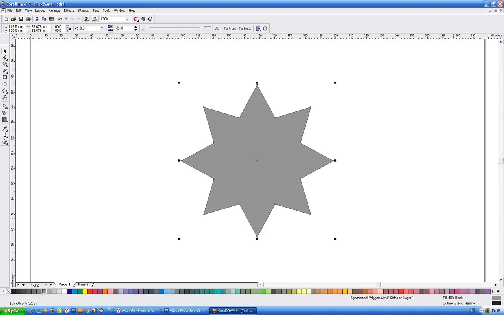This screenshot has width=504, height=315.
Task: Paste from clipboard
Action: 52,19
